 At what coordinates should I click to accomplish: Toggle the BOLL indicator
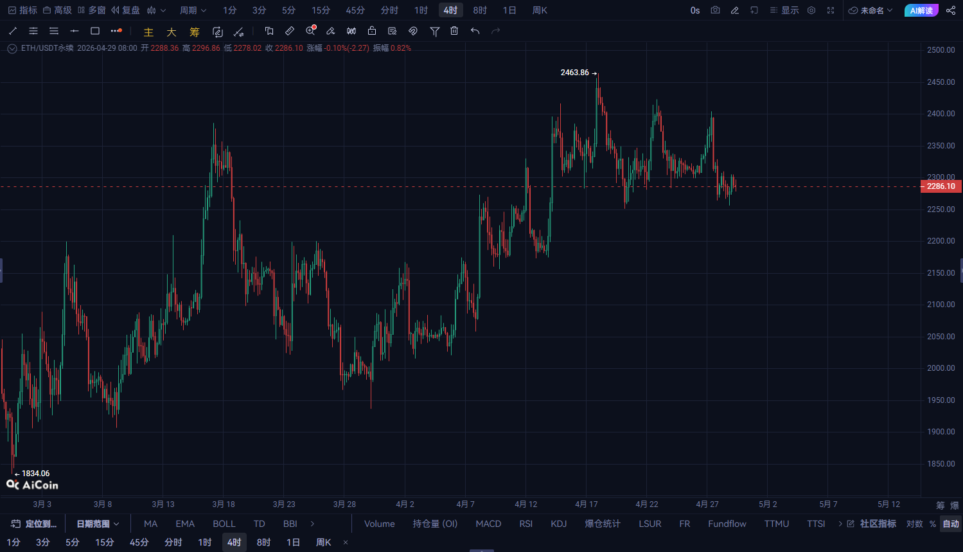coord(224,524)
